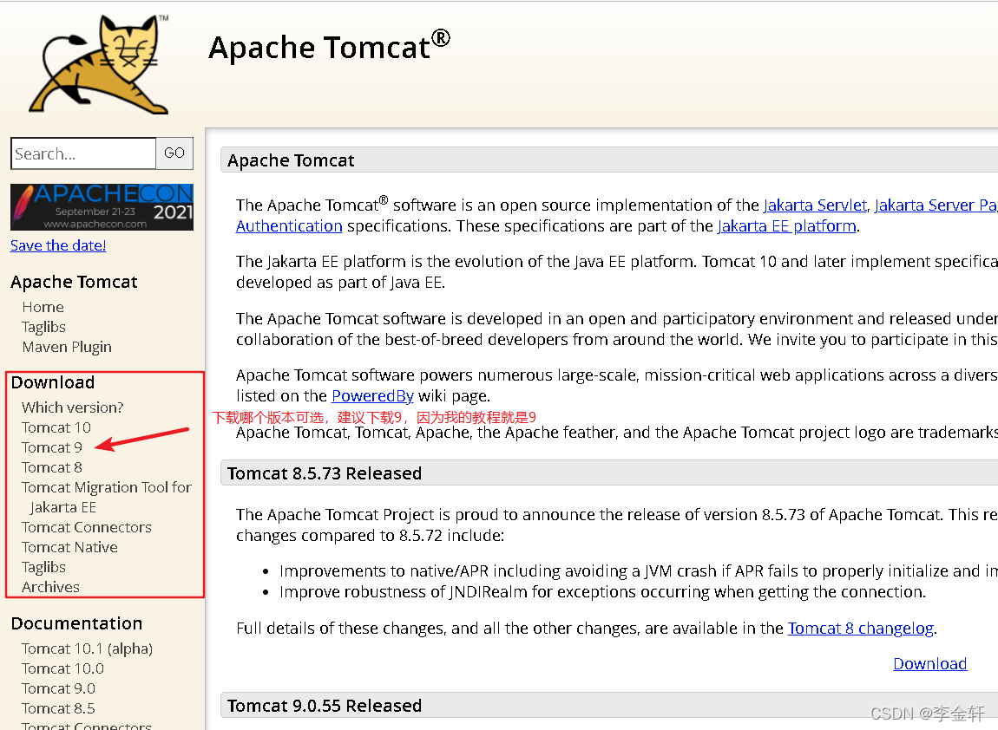The width and height of the screenshot is (998, 730).
Task: Open the Save the date! link
Action: (x=58, y=245)
